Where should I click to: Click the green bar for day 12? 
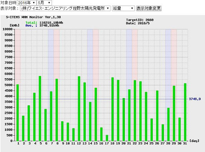[x=79, y=109]
